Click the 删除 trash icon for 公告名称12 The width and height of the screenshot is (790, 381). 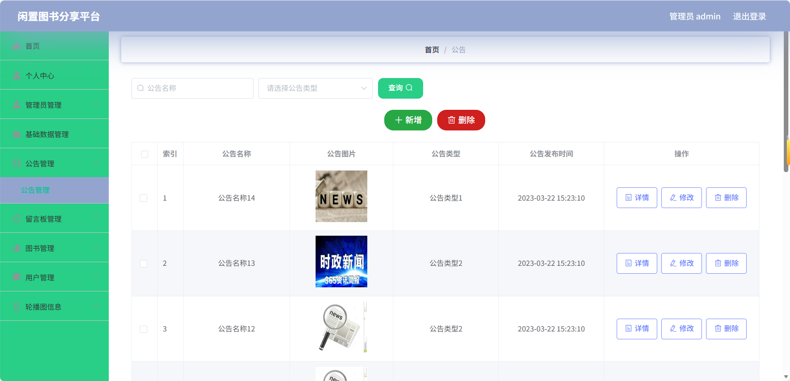718,329
